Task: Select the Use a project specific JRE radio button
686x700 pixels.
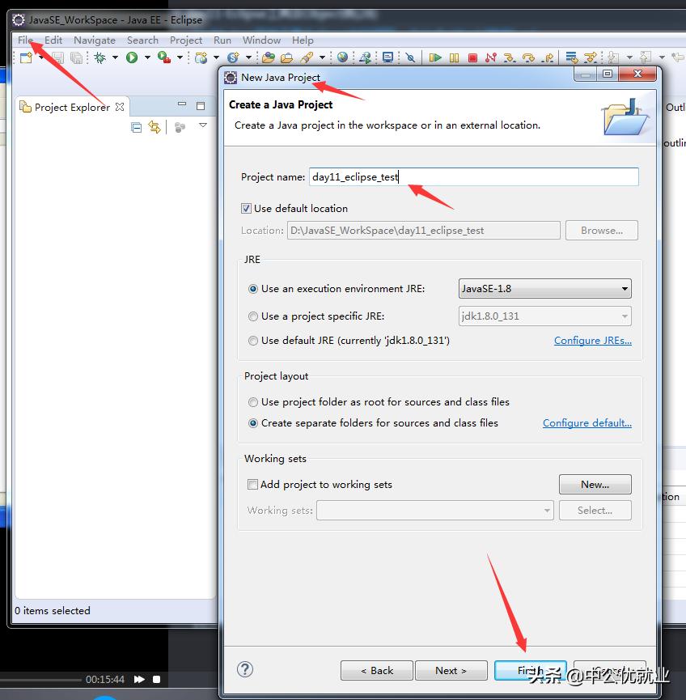Action: 252,316
